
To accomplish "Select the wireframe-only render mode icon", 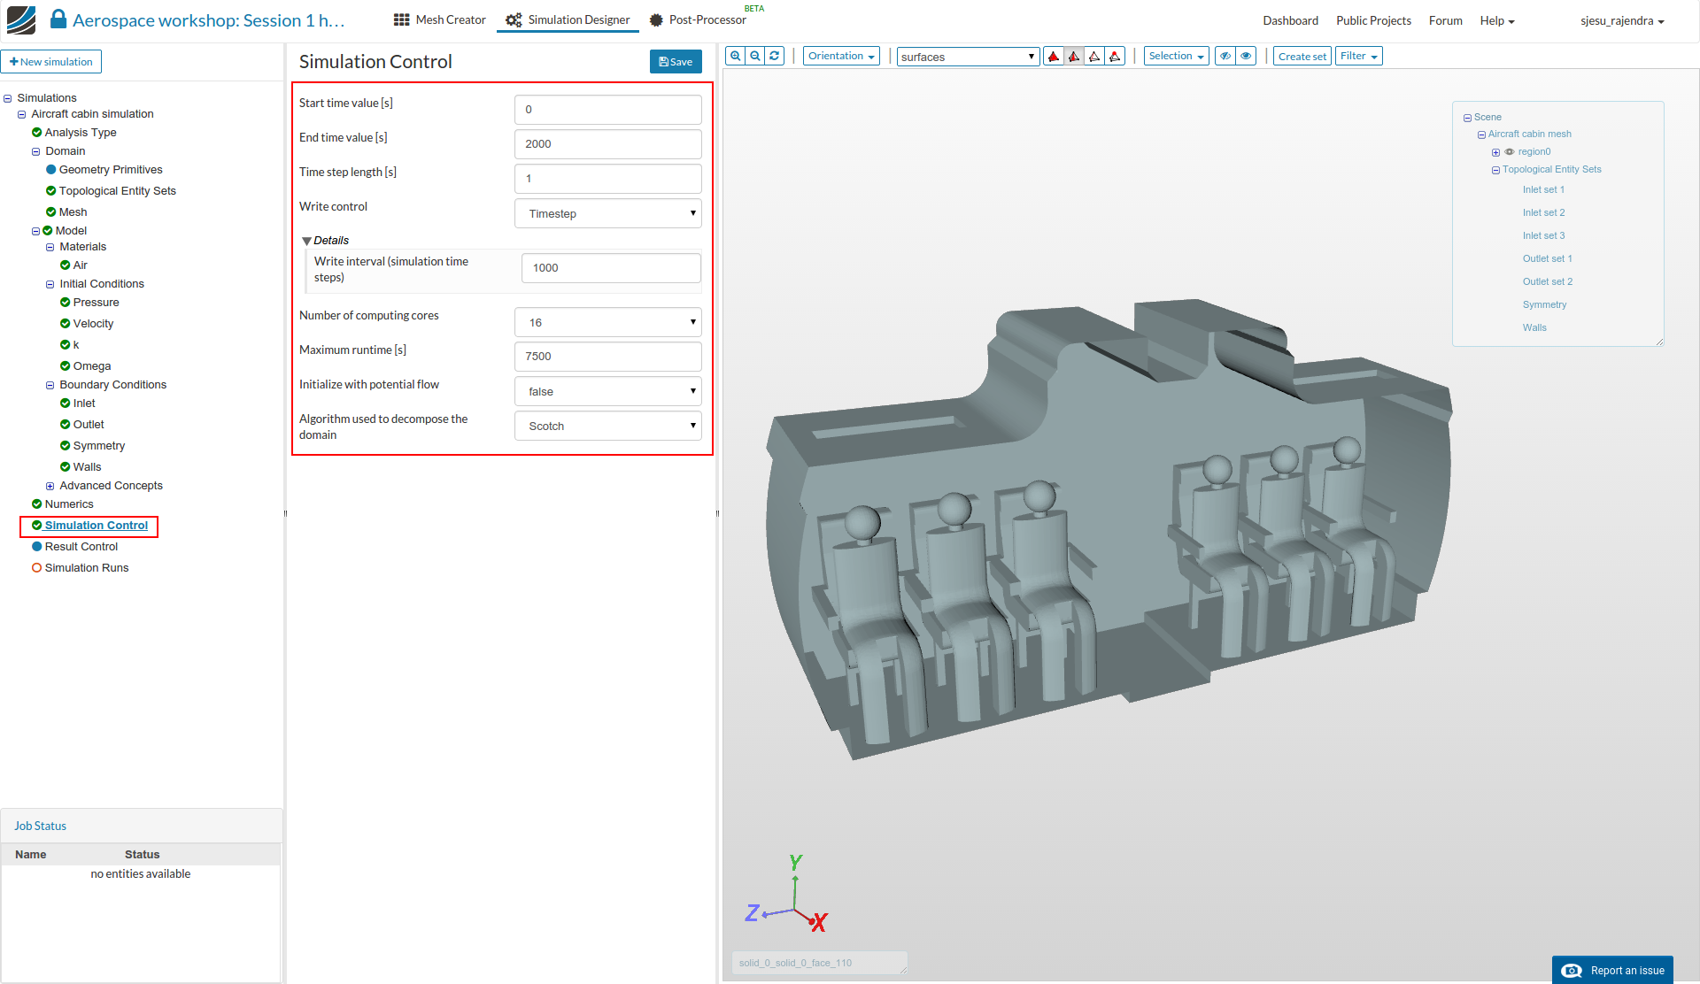I will (1094, 57).
